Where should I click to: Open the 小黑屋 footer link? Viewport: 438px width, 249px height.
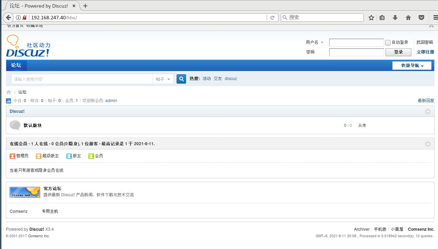[x=397, y=229]
